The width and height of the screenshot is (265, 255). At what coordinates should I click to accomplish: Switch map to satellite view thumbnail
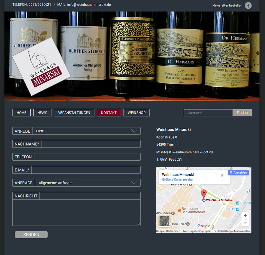point(164,221)
